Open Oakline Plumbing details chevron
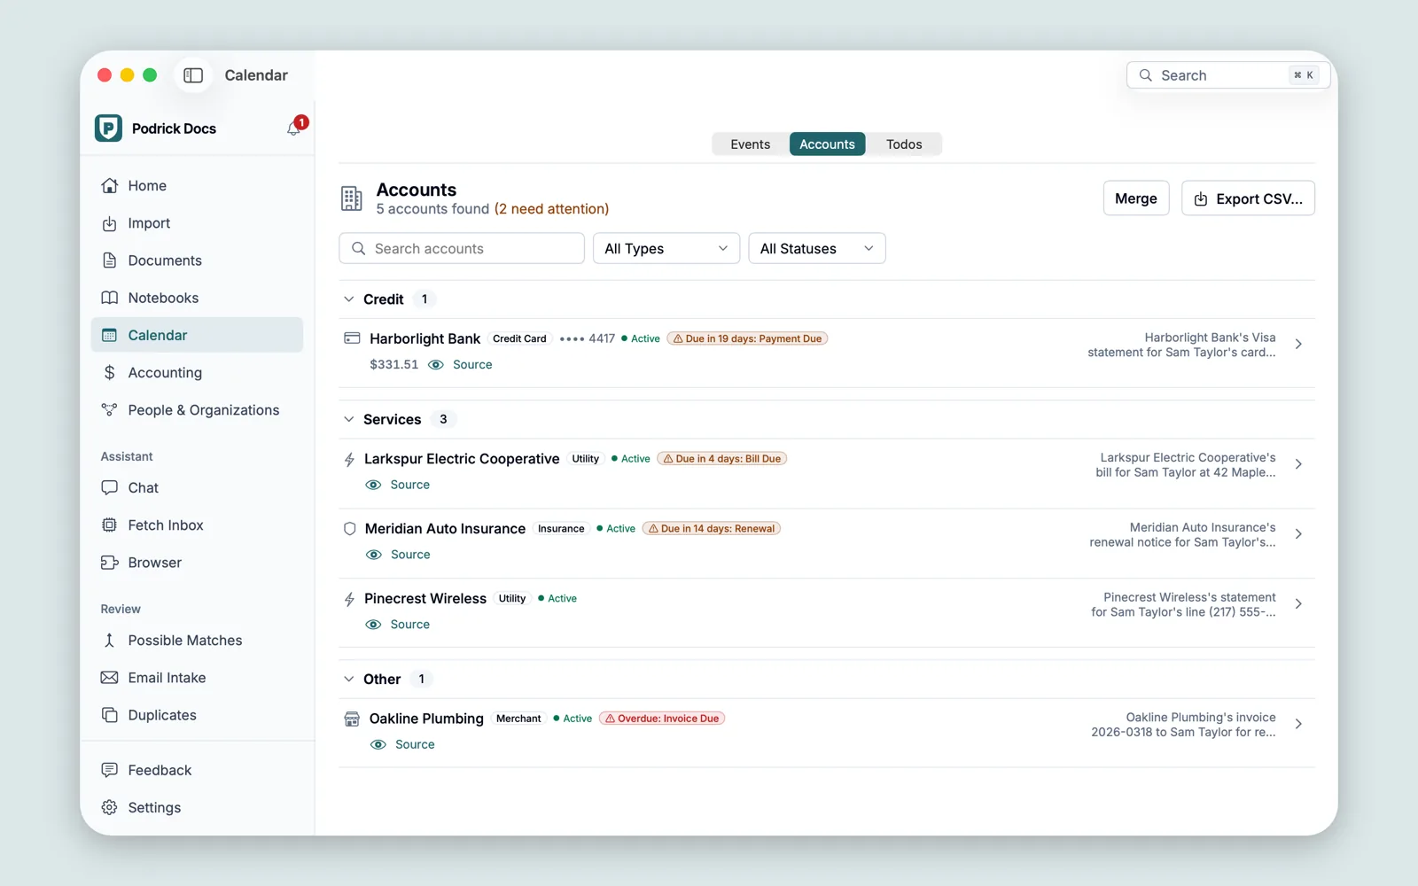The image size is (1418, 886). [1298, 724]
